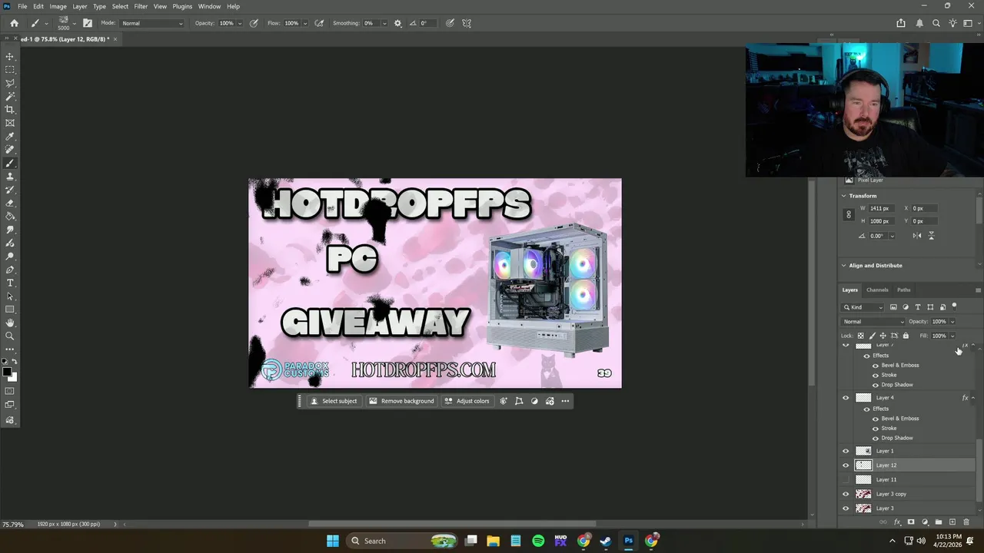Screen dimensions: 984x553
Task: Open the smoothing options gear
Action: tap(397, 23)
